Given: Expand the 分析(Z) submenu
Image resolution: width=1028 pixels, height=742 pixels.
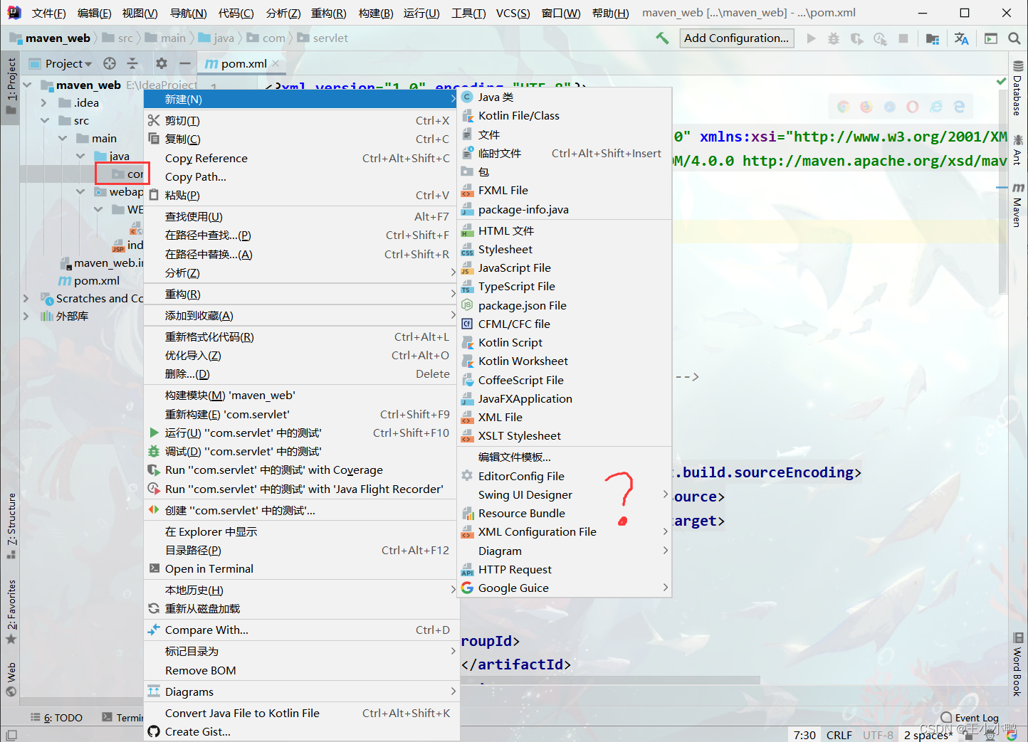Looking at the screenshot, I should coord(300,272).
